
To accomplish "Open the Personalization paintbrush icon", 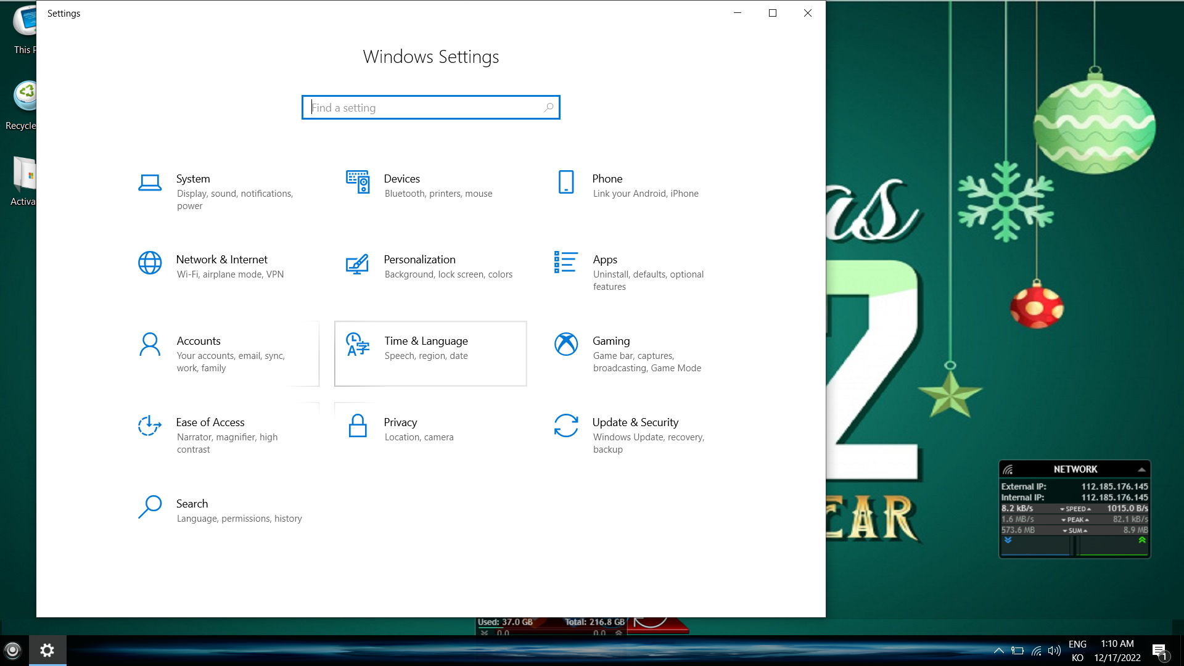I will (358, 264).
